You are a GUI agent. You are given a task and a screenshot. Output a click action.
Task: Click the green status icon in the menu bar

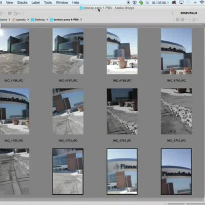pyautogui.click(x=141, y=2)
